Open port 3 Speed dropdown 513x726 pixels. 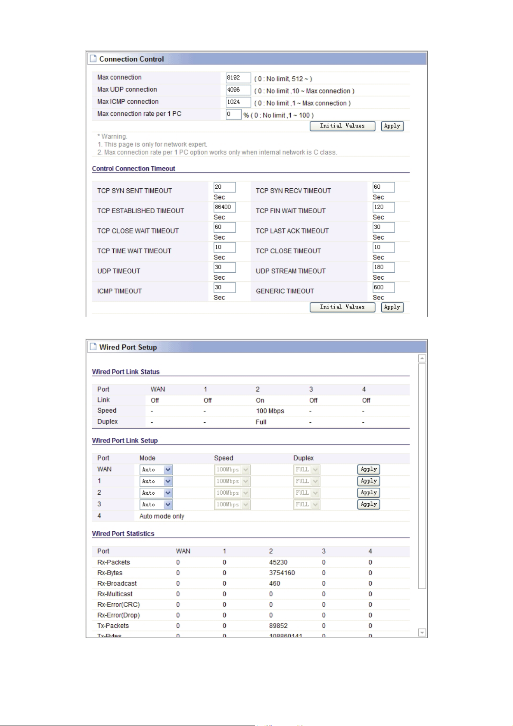click(x=232, y=505)
